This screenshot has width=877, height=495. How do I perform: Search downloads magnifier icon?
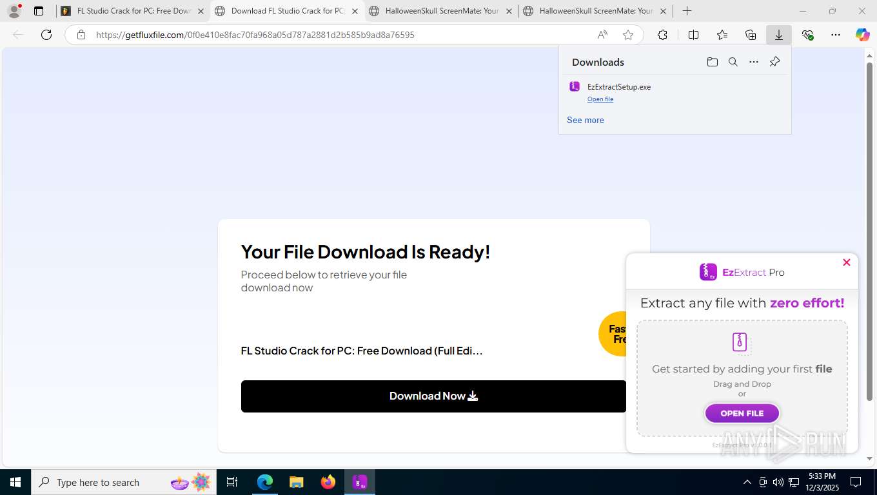(733, 62)
